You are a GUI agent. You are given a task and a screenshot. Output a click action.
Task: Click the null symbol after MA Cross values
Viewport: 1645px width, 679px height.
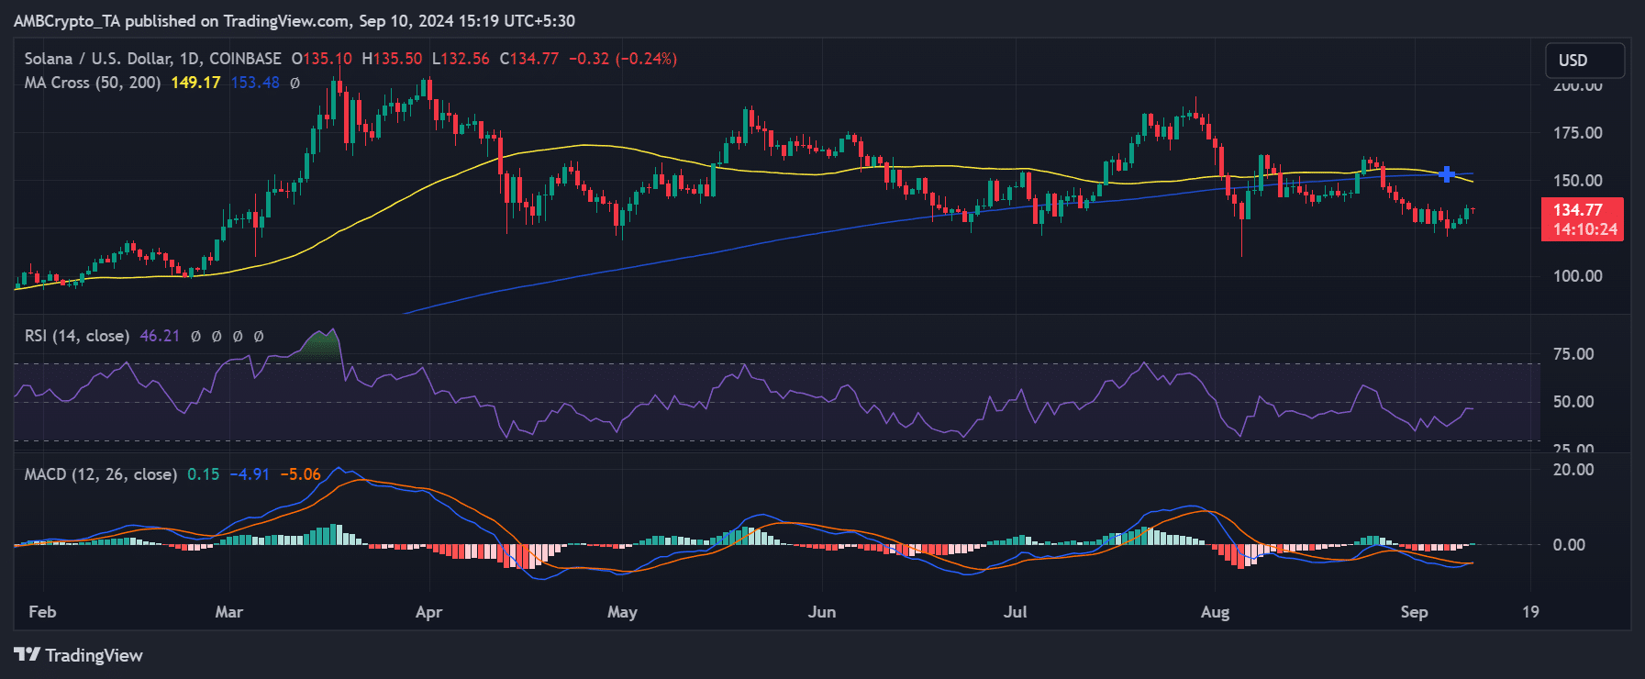295,83
